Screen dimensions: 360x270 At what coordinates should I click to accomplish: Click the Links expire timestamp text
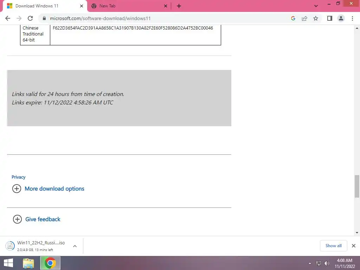coord(63,102)
